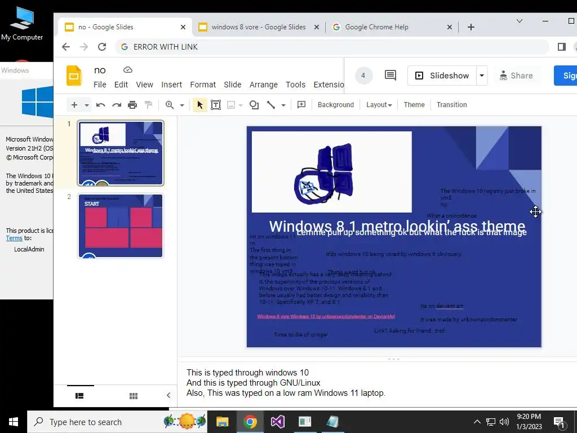Click the Insert image tool
Viewport: 577px width, 433px height.
pyautogui.click(x=231, y=105)
